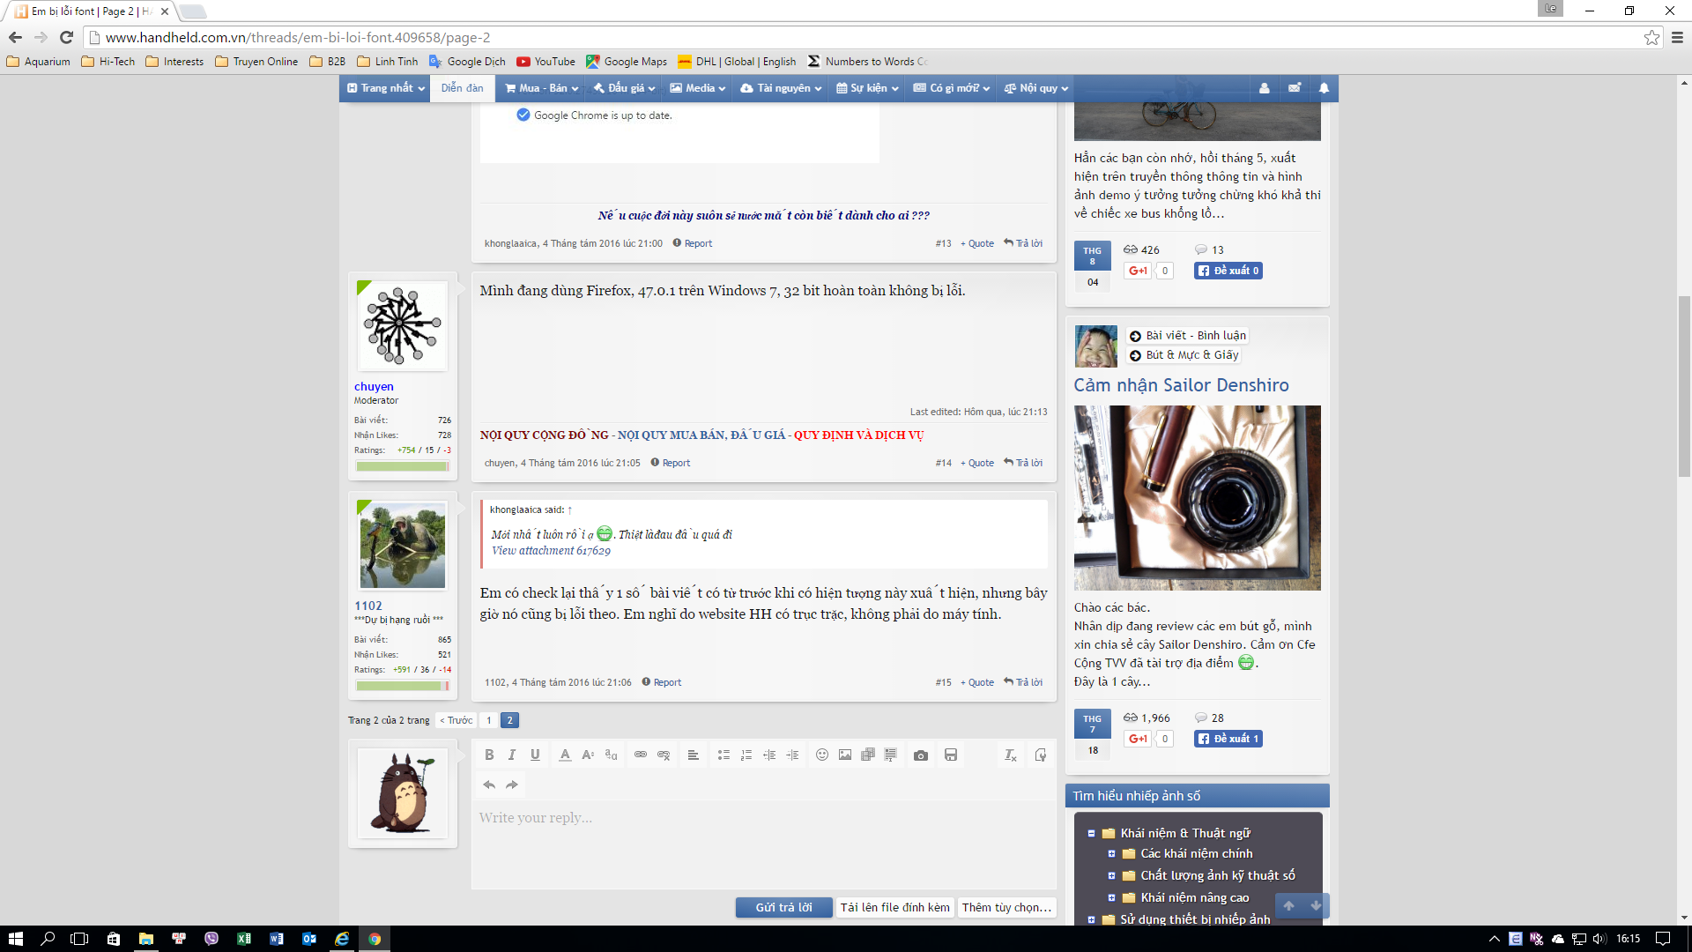Collapse the Khái niệm & Thuật ngữ tree node
The width and height of the screenshot is (1692, 952).
(1091, 834)
